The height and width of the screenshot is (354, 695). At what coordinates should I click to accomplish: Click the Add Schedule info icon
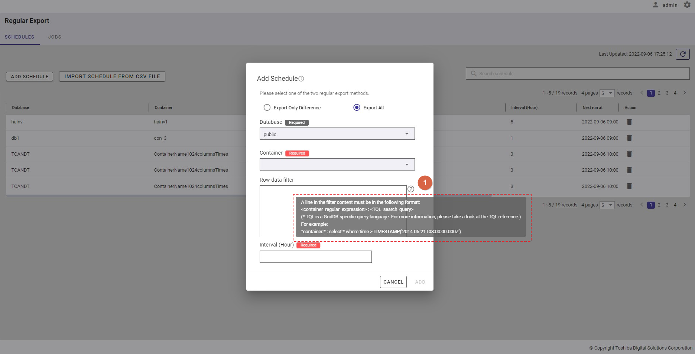click(301, 79)
